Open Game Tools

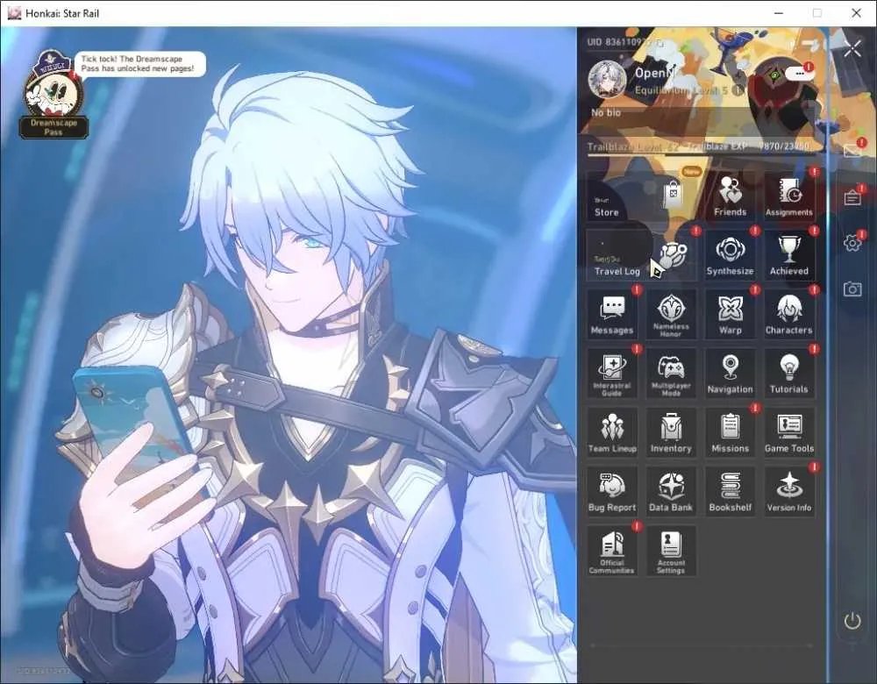(x=788, y=433)
